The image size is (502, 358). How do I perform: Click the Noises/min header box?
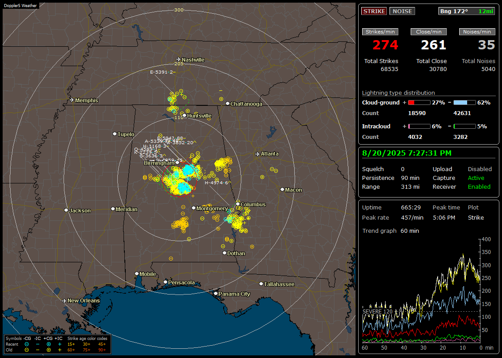coord(477,32)
